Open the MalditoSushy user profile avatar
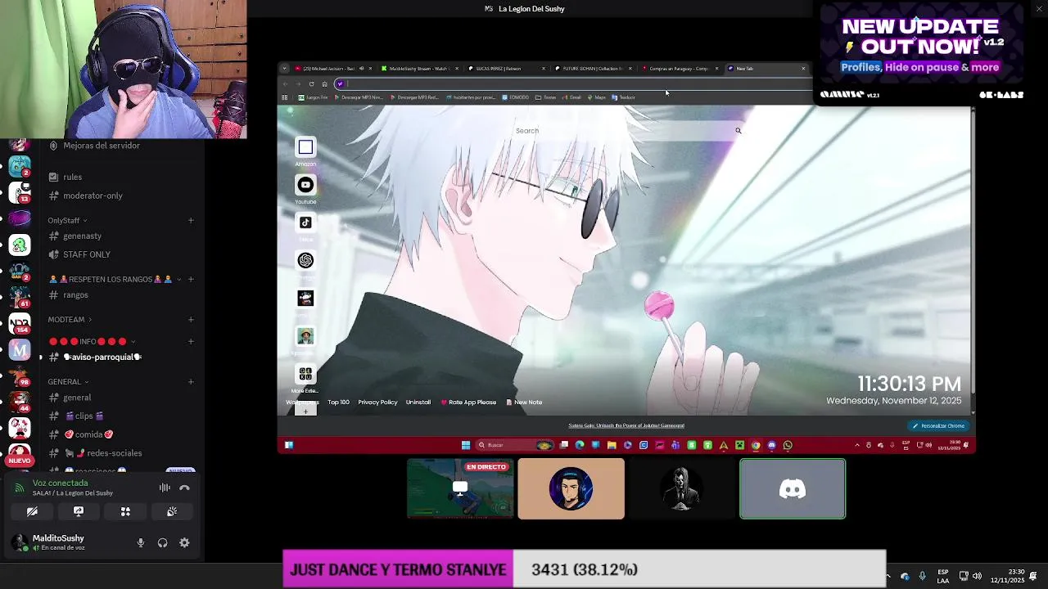 pyautogui.click(x=20, y=542)
